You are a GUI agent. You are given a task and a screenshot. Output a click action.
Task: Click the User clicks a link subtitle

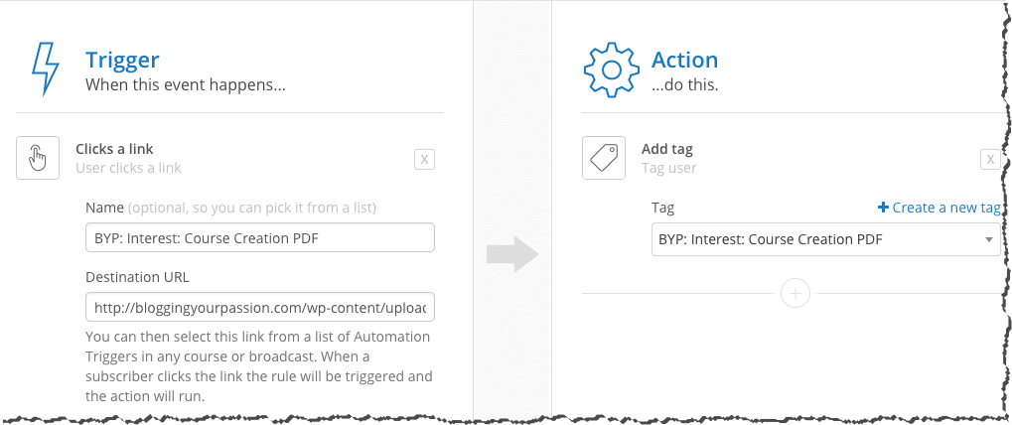128,169
